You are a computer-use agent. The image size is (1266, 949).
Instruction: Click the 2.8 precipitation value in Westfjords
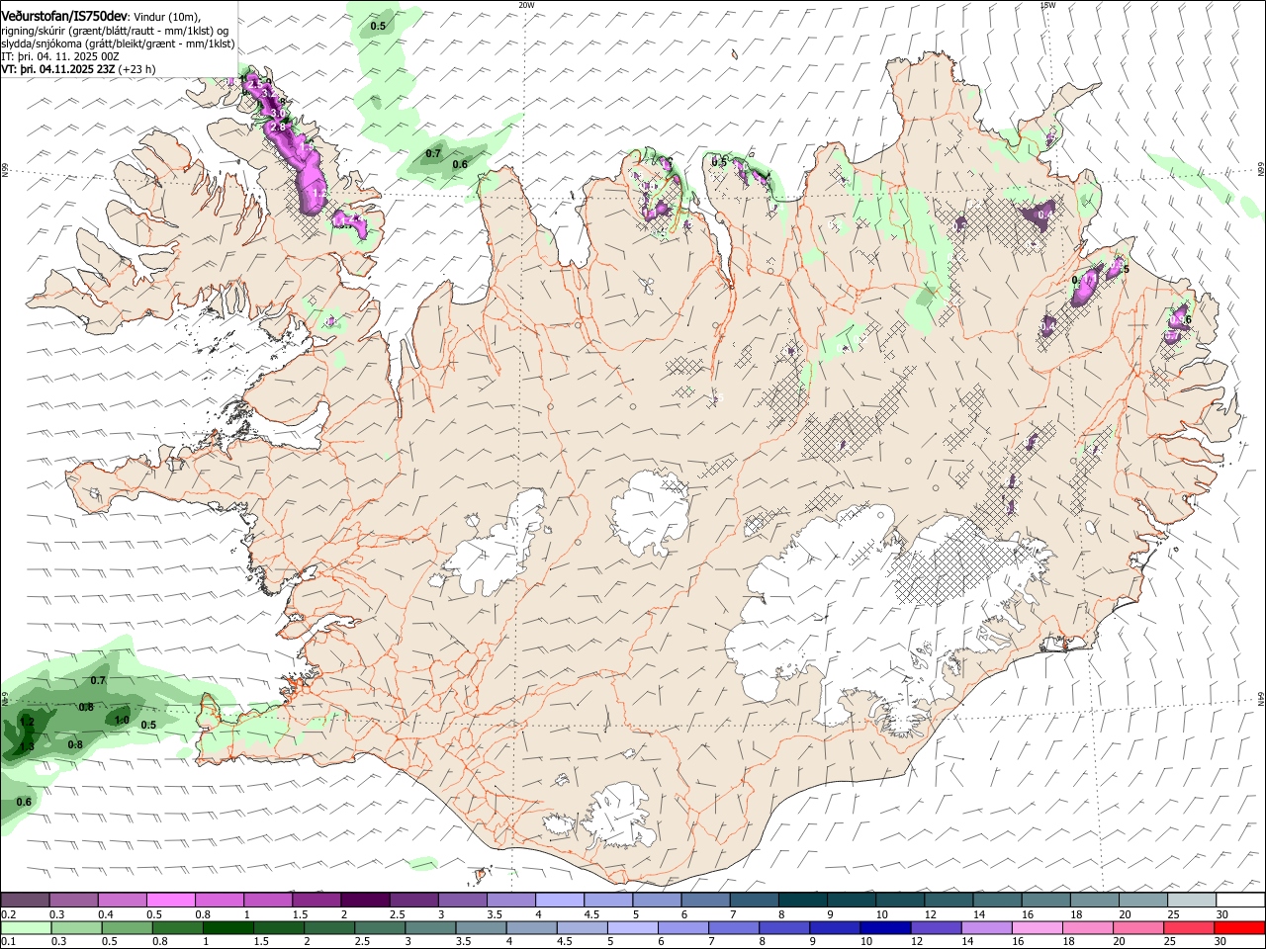click(x=278, y=127)
